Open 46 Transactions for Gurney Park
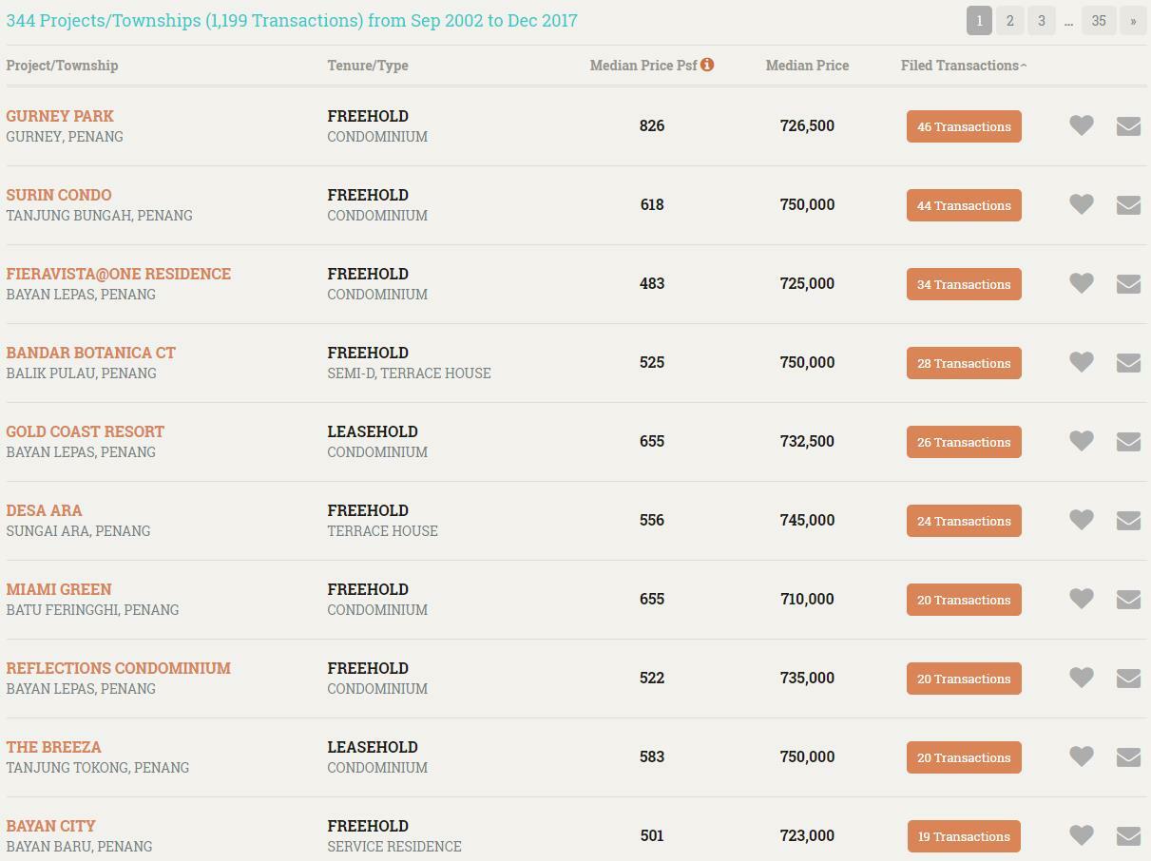This screenshot has height=861, width=1151. pyautogui.click(x=964, y=126)
